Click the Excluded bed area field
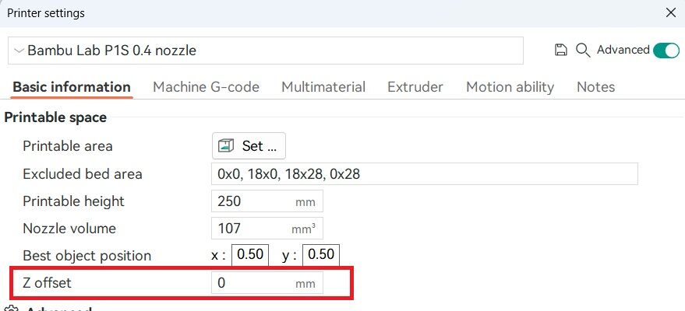Screen dimensions: 685x311 (425, 174)
